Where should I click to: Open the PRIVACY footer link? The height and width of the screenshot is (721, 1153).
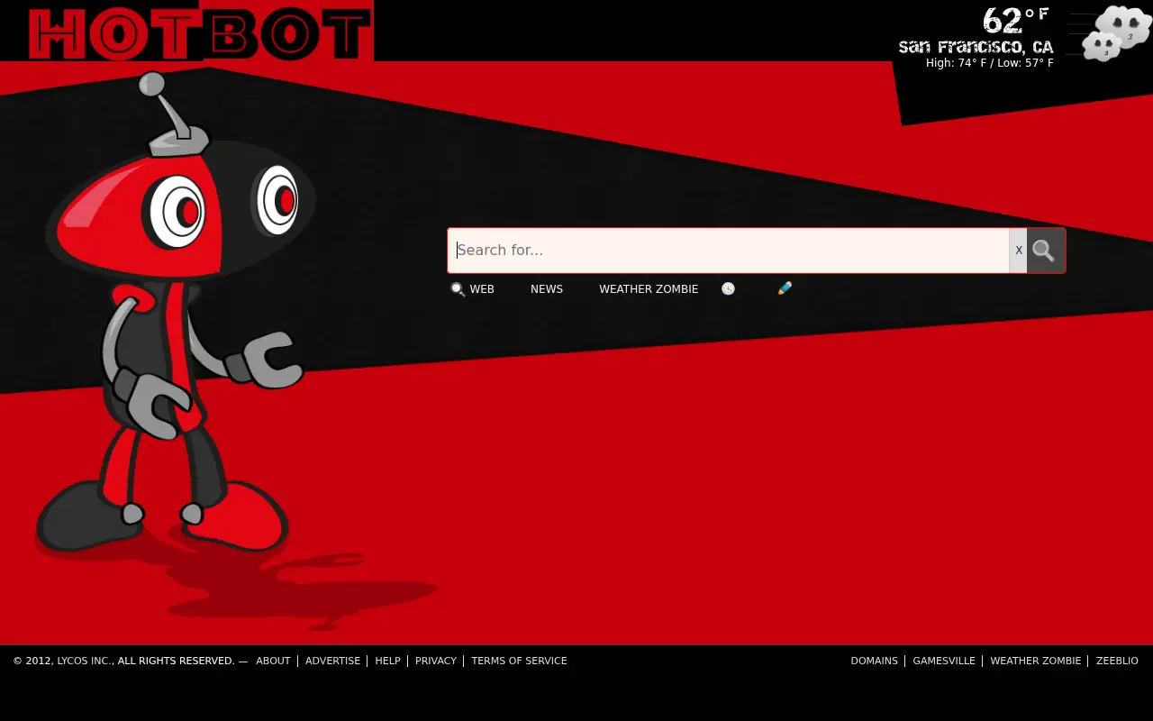[x=436, y=661]
